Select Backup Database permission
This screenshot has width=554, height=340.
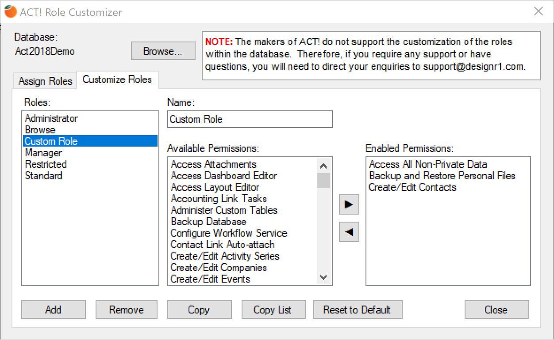(243, 222)
